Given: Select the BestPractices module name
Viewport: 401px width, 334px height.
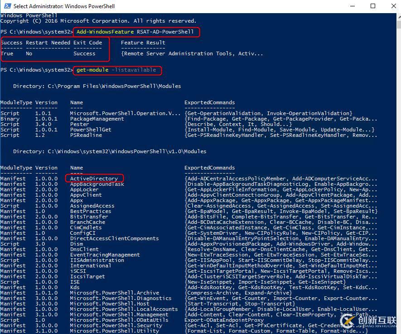Looking at the screenshot, I should pyautogui.click(x=91, y=211).
